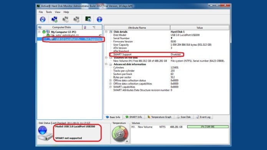The width and height of the screenshot is (267, 150).
Task: Open the Scan Disk tab
Action: coord(184,117)
